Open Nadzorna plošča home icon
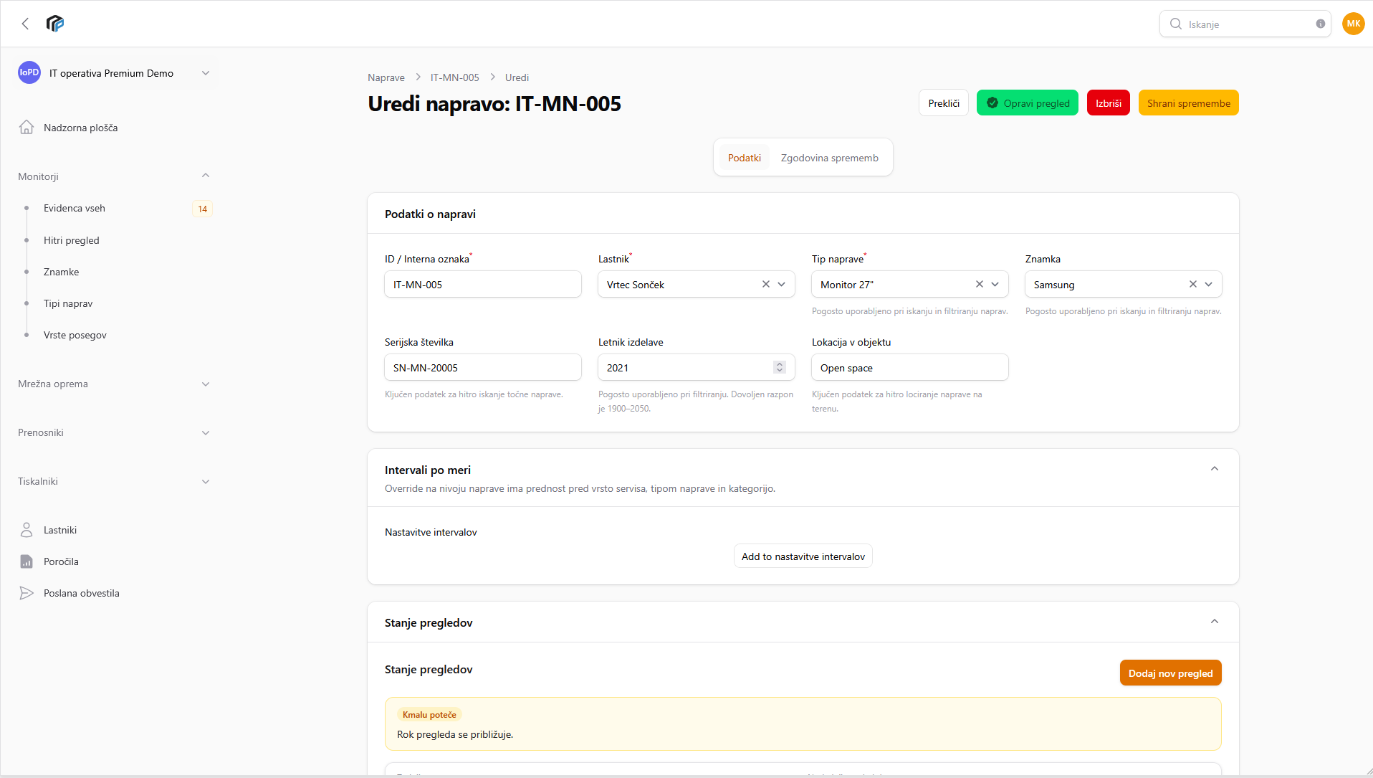The image size is (1373, 778). pos(27,128)
